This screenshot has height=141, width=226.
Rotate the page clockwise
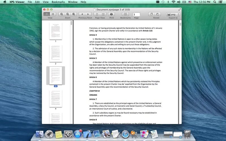point(158,14)
